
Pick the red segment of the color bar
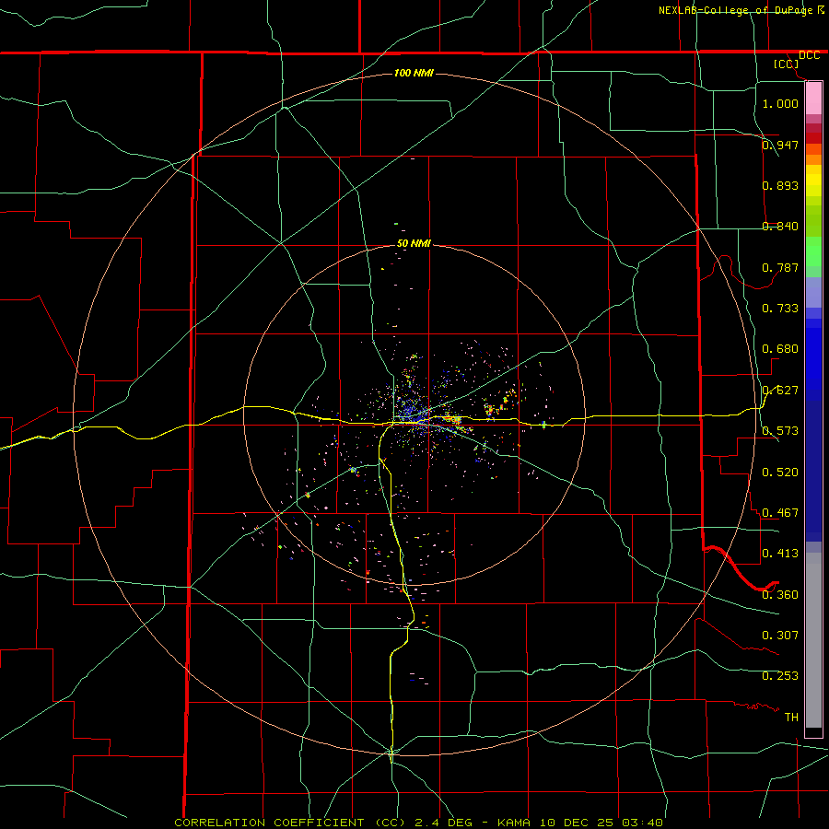813,137
